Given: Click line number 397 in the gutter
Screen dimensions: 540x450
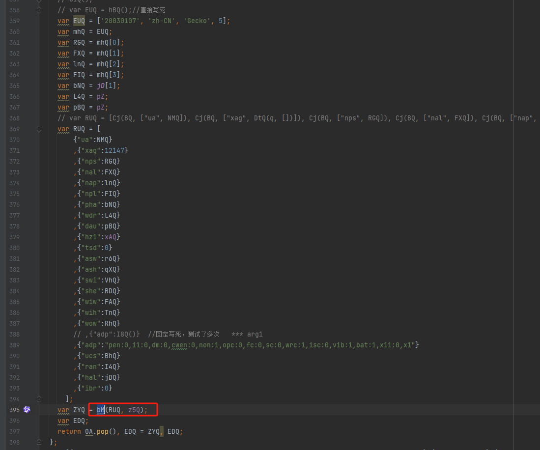Looking at the screenshot, I should 14,431.
